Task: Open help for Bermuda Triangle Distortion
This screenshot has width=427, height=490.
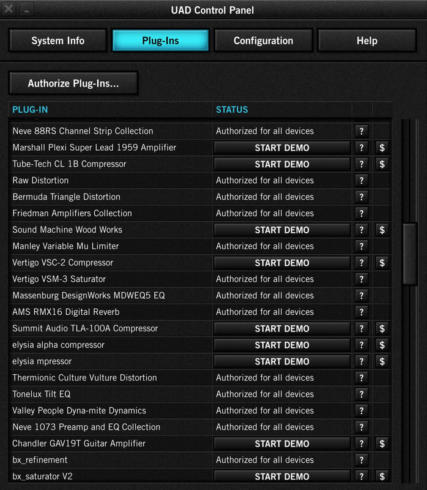Action: point(362,197)
